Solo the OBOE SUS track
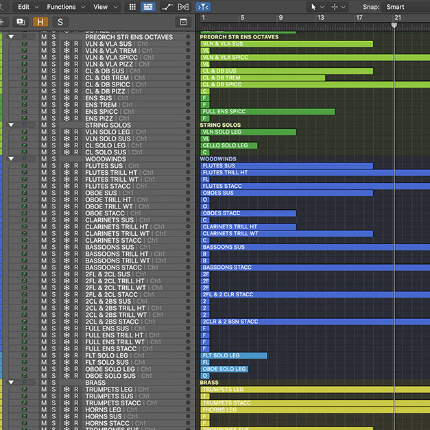Screen dimensions: 430x430 tap(53, 193)
